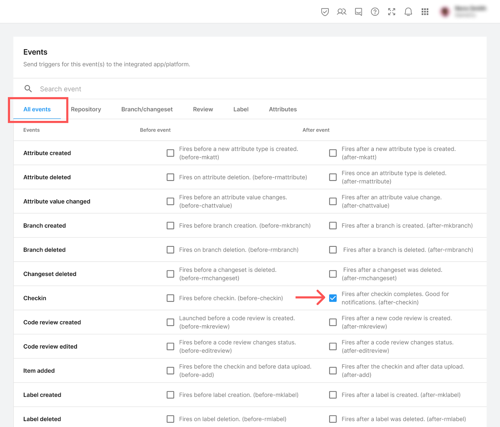Viewport: 500px width, 427px height.
Task: Toggle fullscreen with the expand arrows icon
Action: [x=392, y=12]
